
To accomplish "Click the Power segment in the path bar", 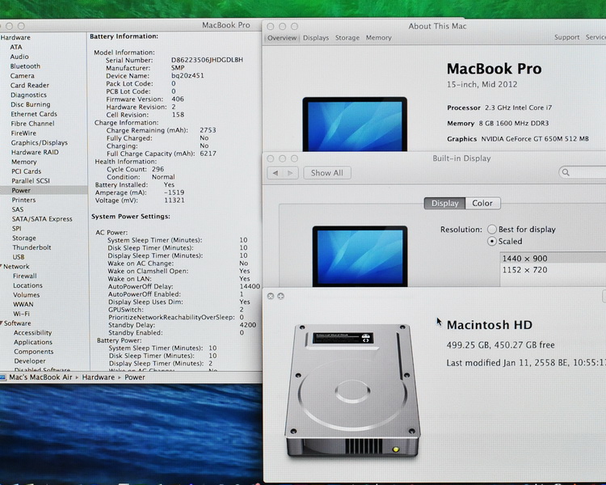I will (134, 377).
